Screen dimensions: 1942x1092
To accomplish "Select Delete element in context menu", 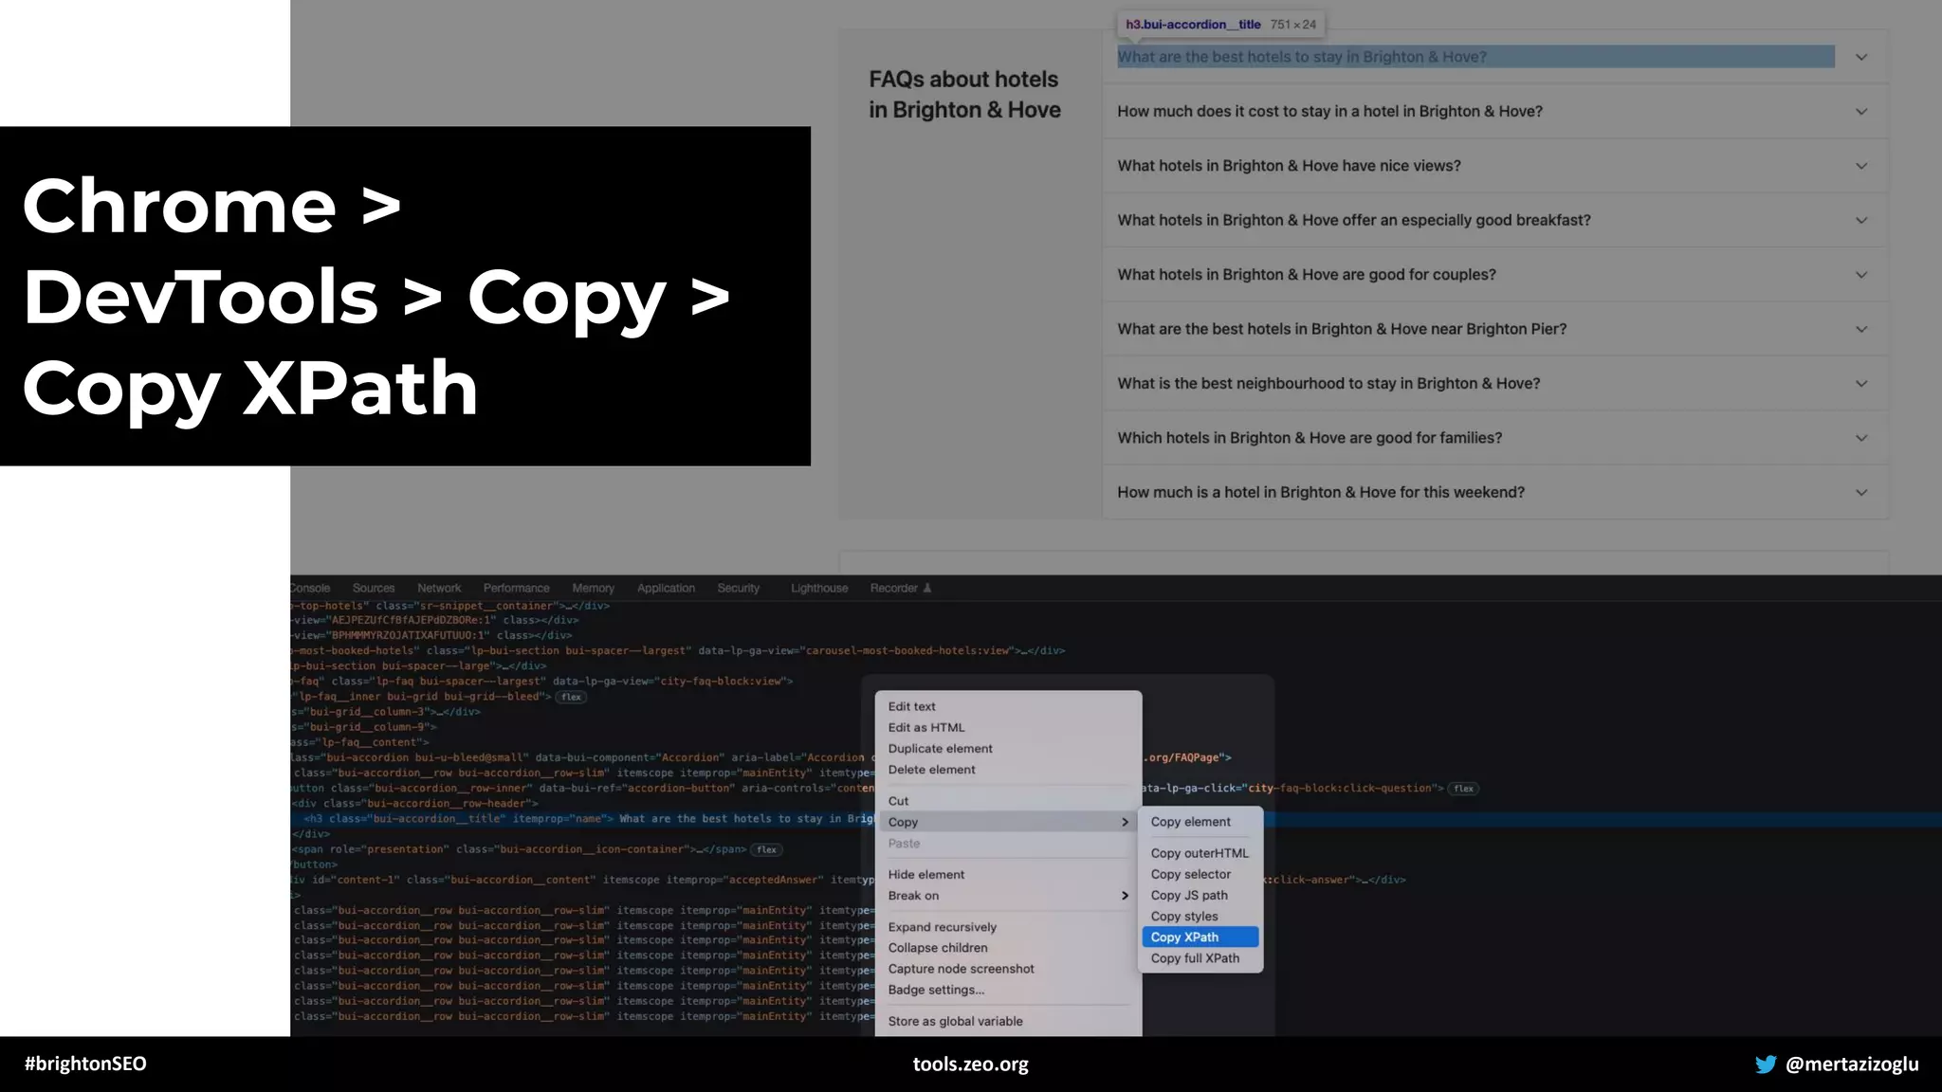I will 1008,770.
